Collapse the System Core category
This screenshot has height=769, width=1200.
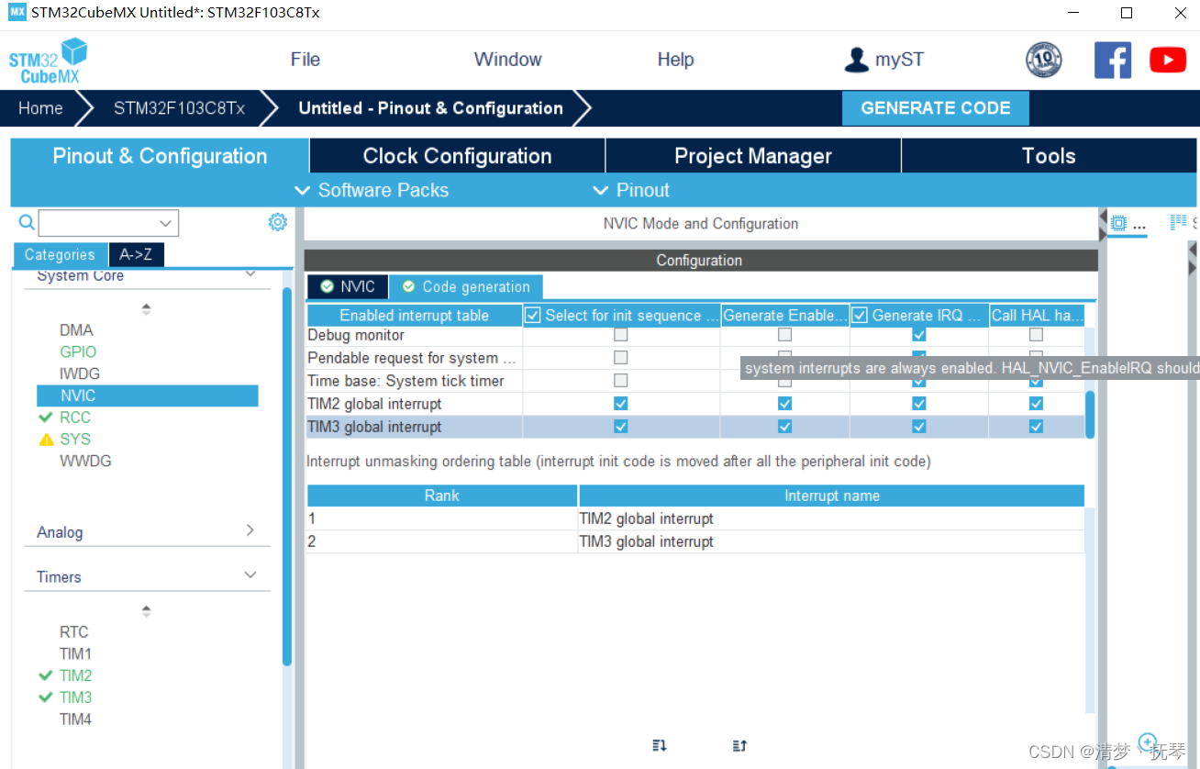click(250, 274)
